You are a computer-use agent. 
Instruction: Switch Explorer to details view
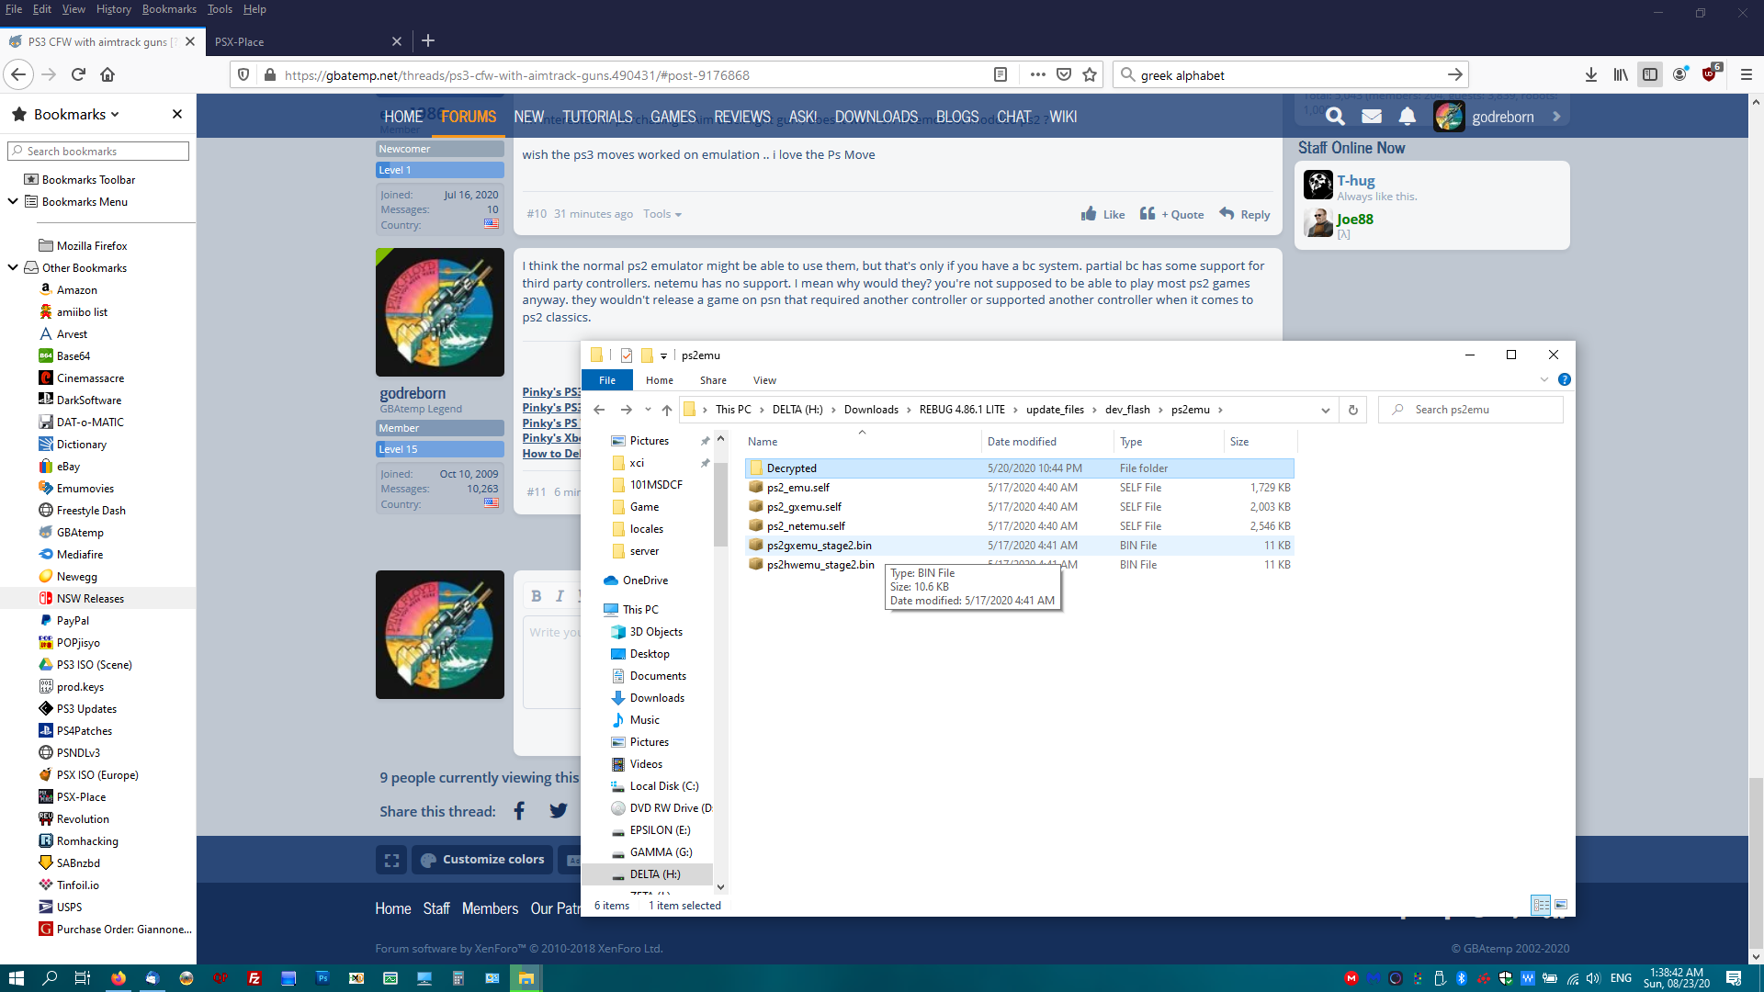pyautogui.click(x=1542, y=905)
